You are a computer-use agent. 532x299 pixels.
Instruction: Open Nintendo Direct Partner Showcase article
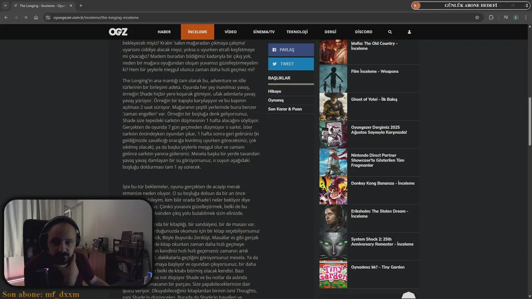coord(378,160)
